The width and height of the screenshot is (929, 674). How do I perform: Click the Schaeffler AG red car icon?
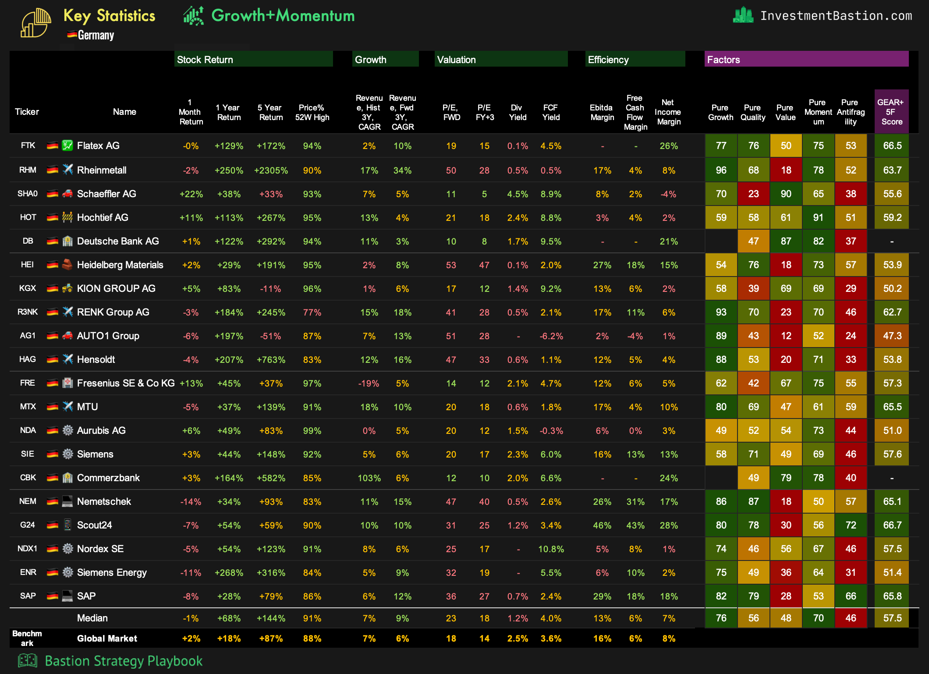coord(67,193)
